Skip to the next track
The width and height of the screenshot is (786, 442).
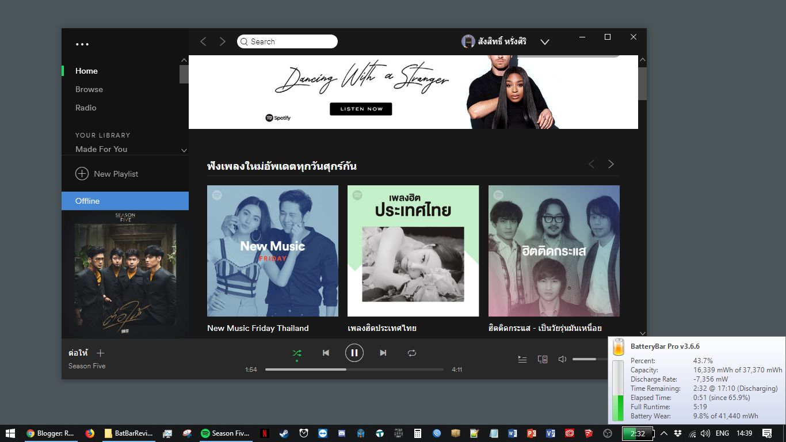[383, 353]
